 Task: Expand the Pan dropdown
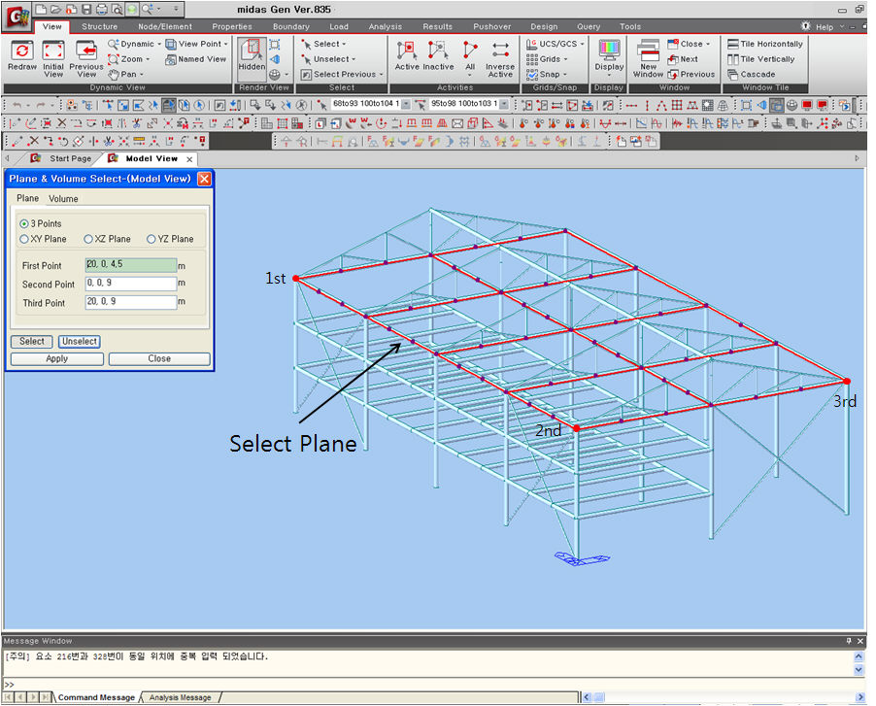142,74
